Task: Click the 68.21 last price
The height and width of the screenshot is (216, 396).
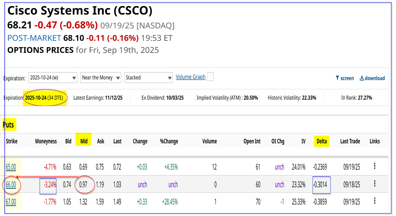Action: pos(20,25)
